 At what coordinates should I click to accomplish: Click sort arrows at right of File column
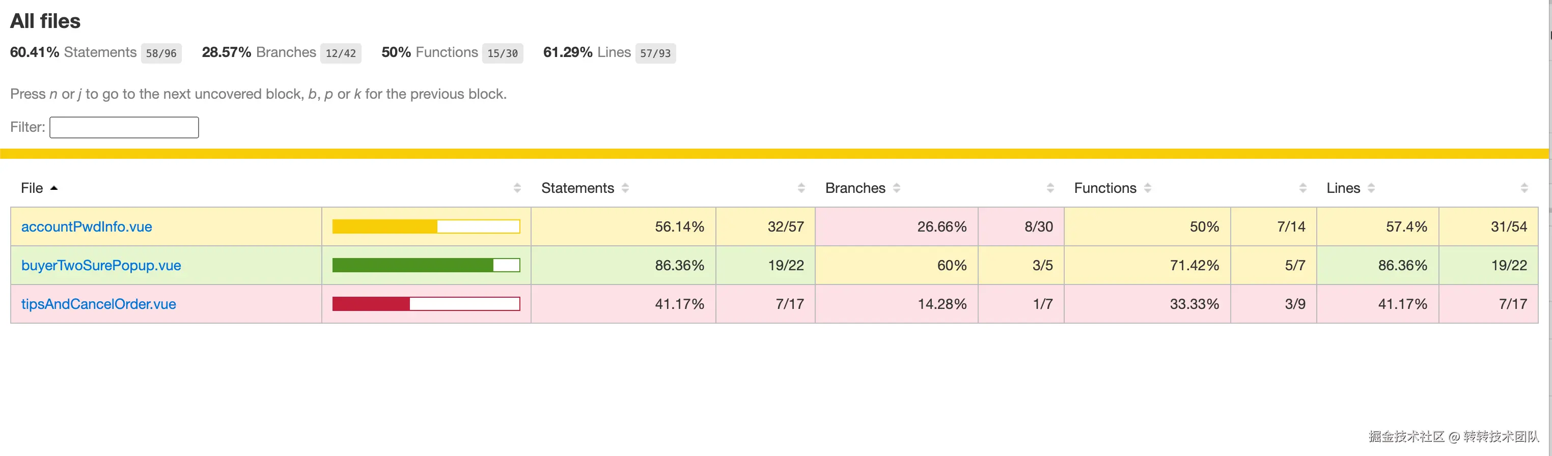pos(517,188)
